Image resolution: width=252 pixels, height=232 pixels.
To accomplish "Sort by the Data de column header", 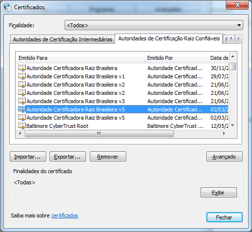I will (218, 58).
